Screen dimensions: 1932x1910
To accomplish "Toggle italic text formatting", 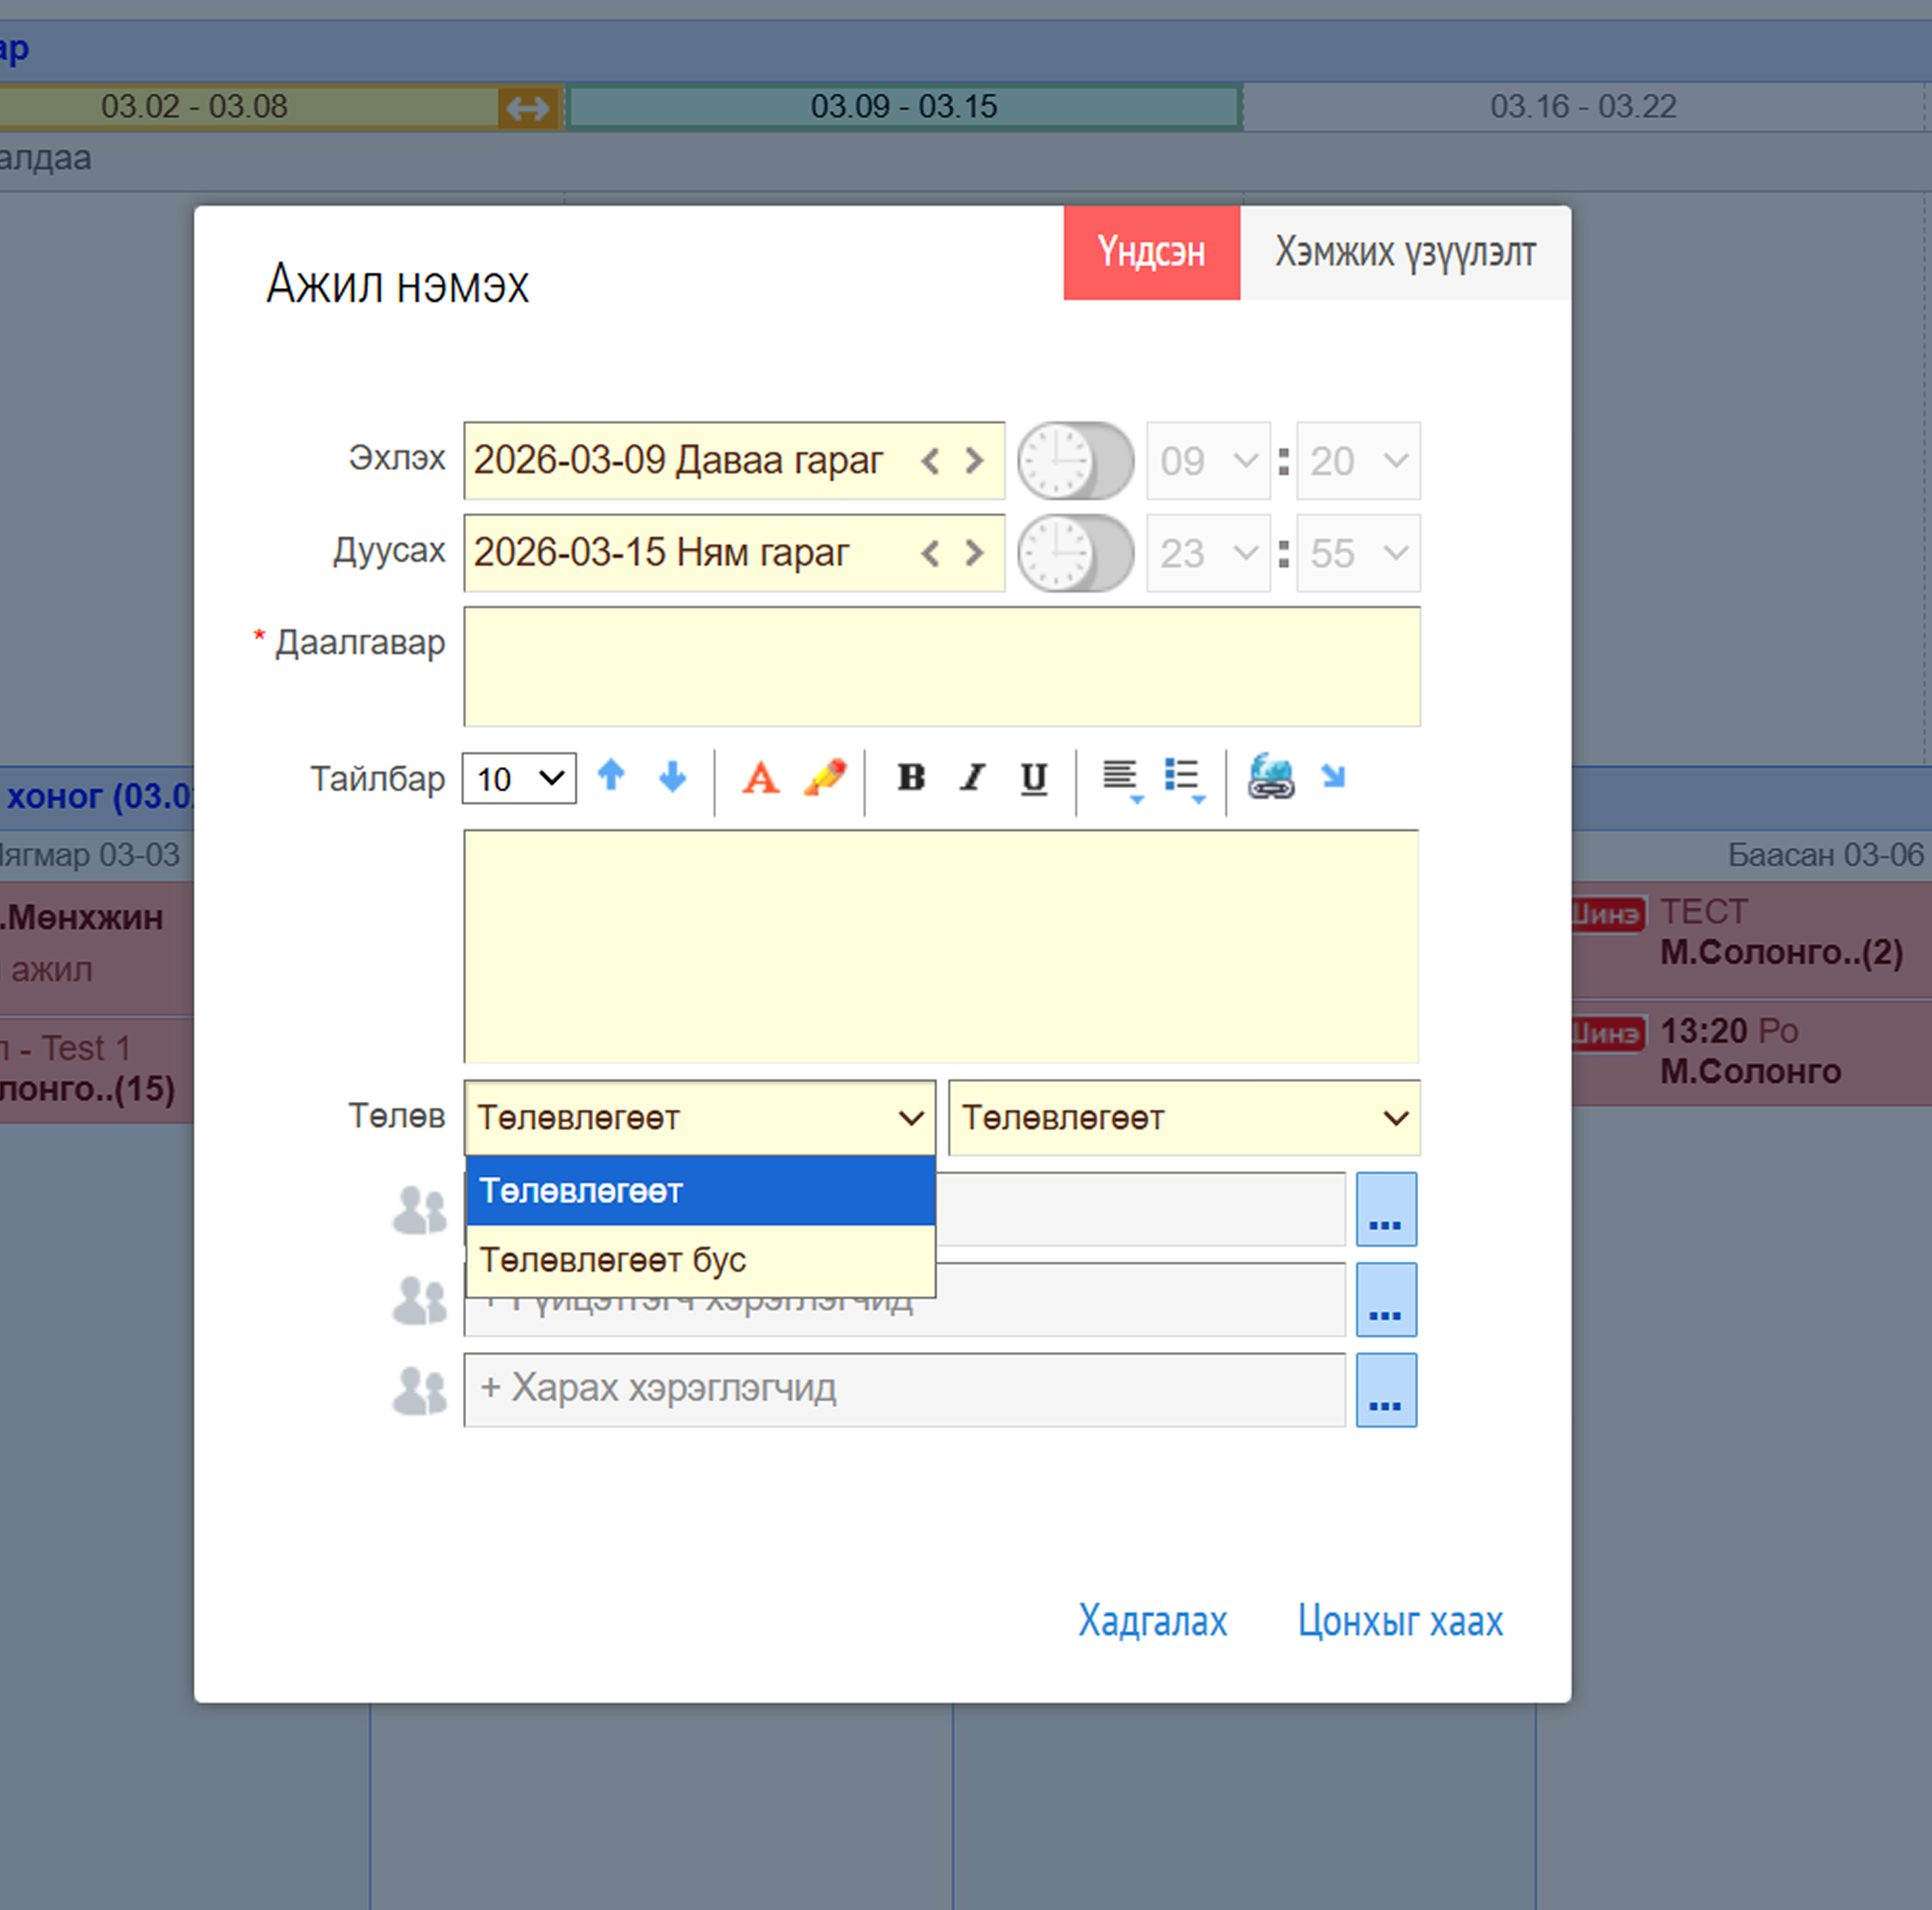I will pyautogui.click(x=972, y=778).
